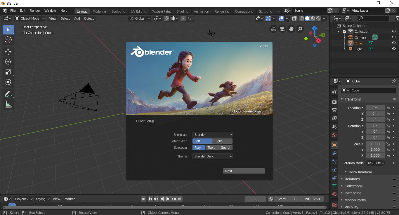Open the Global orientation dropdown

[140, 18]
